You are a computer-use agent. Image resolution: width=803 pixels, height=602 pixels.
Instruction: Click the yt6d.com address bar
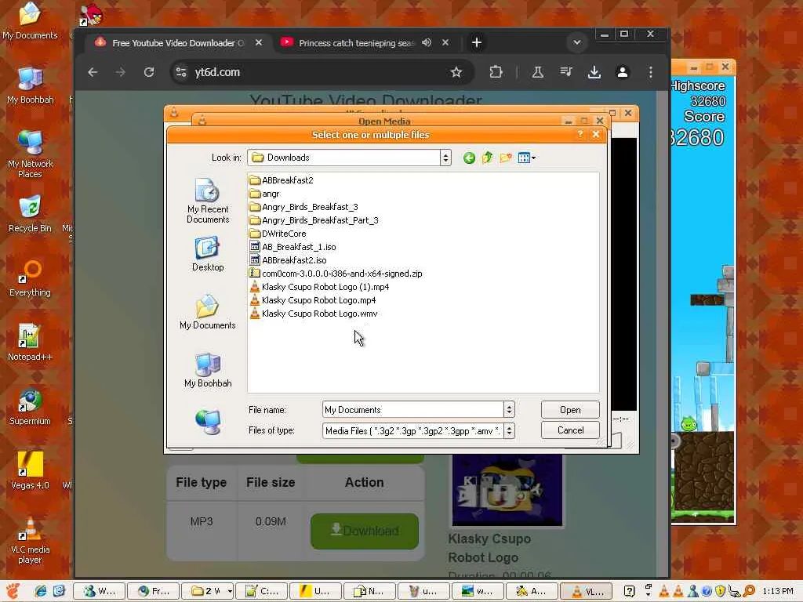[320, 72]
